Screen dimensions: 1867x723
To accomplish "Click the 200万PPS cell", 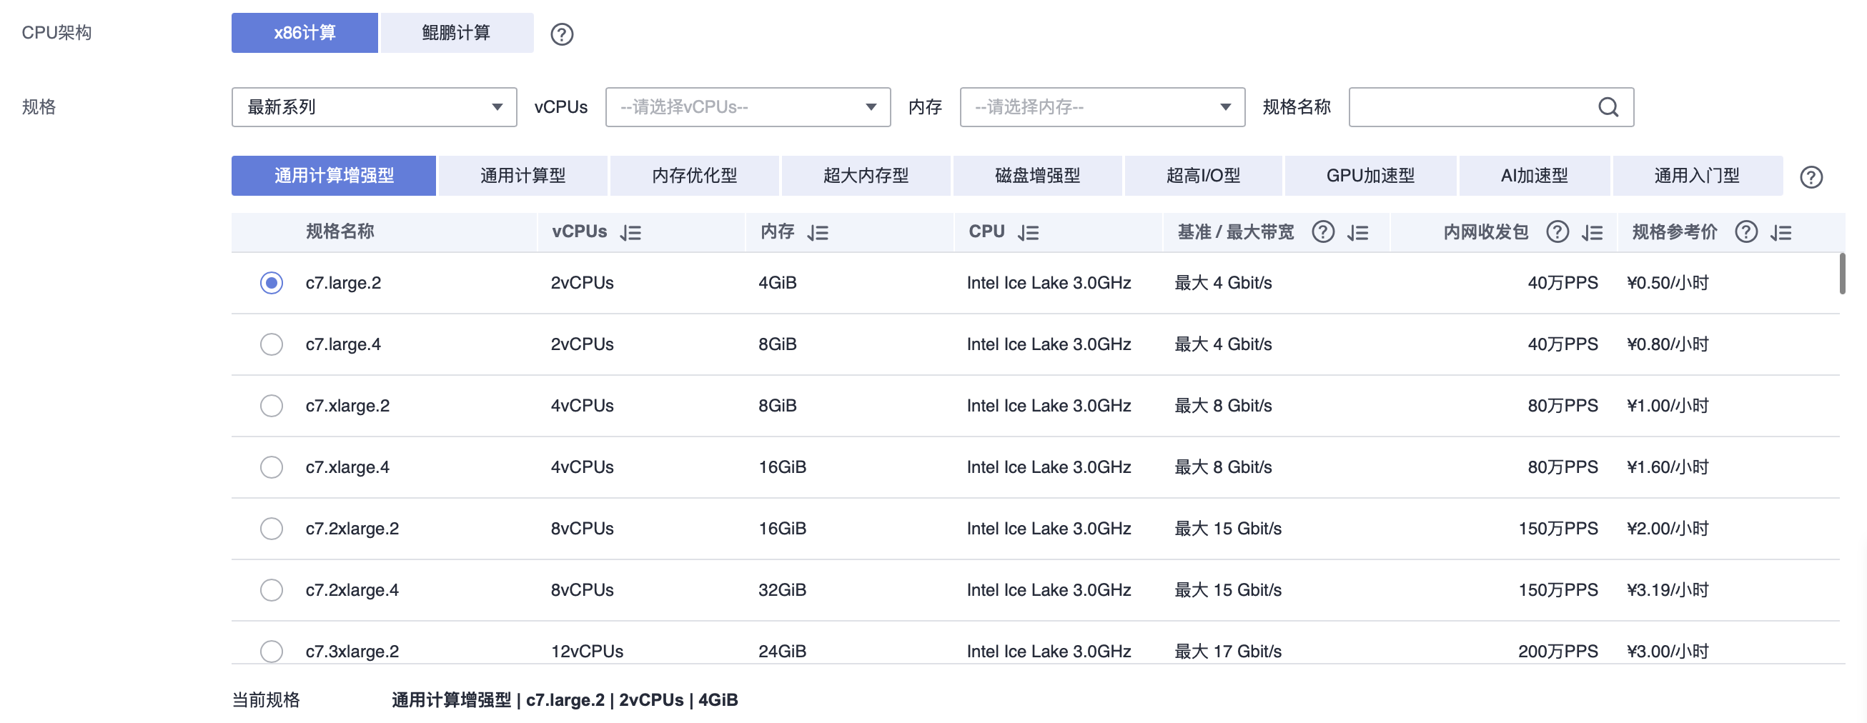I will [1558, 652].
